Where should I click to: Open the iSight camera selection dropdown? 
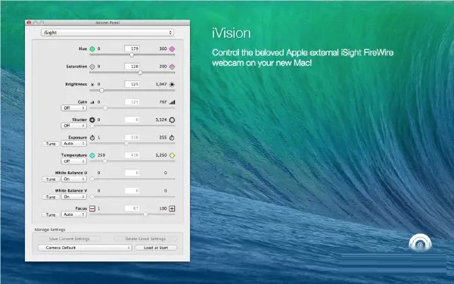(x=107, y=33)
